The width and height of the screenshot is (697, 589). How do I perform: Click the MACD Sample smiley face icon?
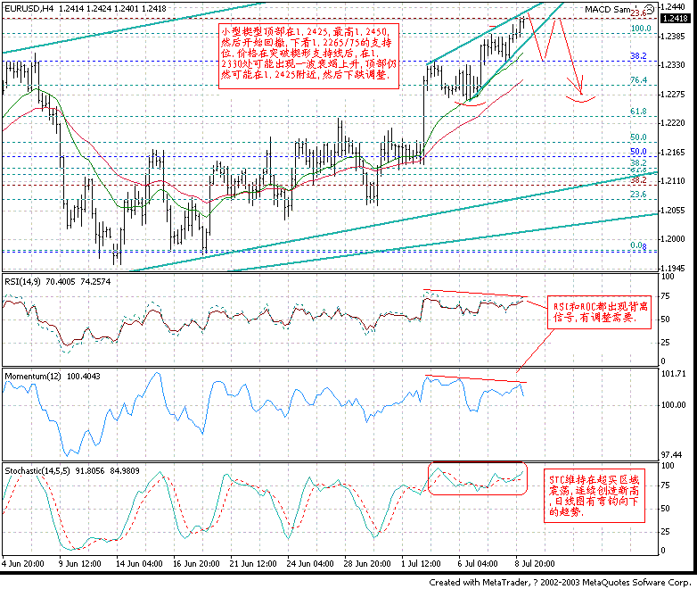coord(650,9)
